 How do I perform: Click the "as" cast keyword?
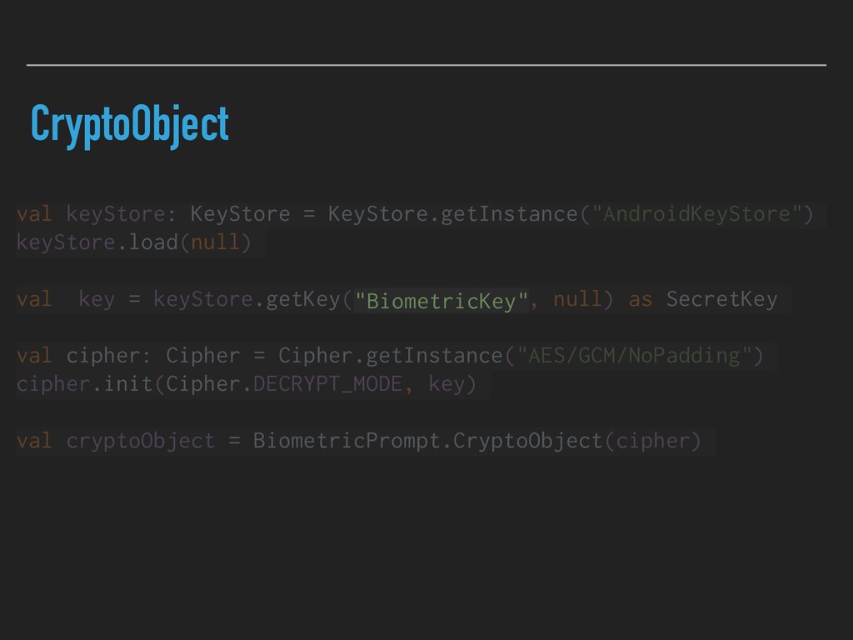tap(640, 299)
